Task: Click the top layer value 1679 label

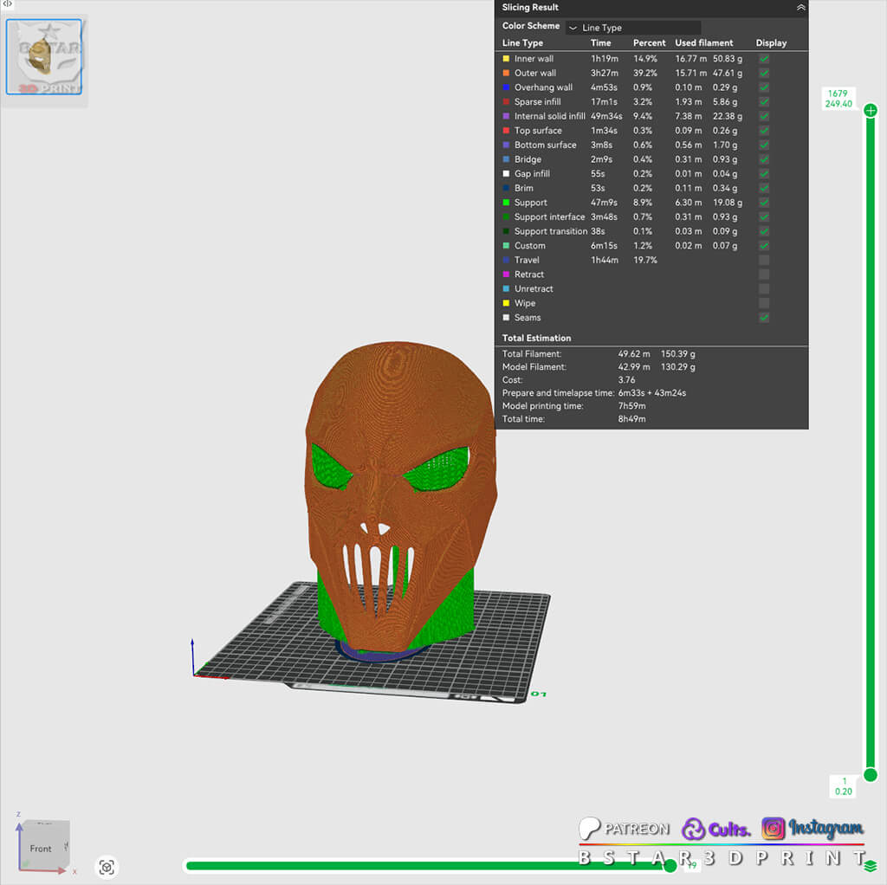Action: click(x=838, y=94)
